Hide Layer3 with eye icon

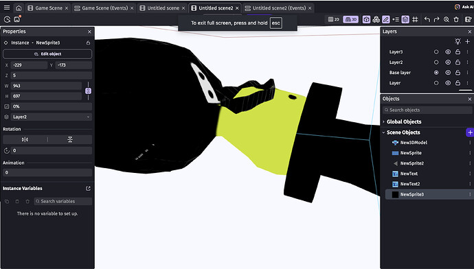tap(448, 52)
